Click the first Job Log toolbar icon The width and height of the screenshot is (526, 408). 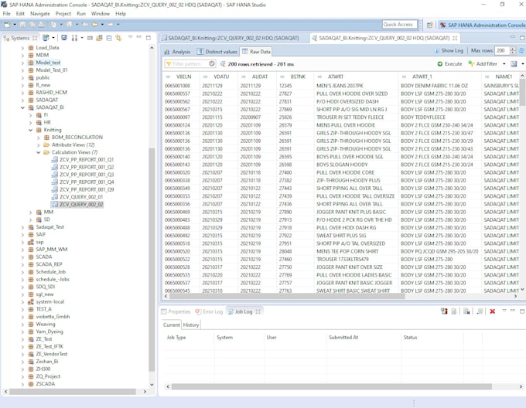[444, 311]
